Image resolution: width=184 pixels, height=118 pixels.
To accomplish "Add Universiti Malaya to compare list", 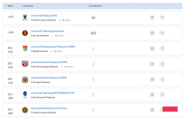I will tap(152, 18).
